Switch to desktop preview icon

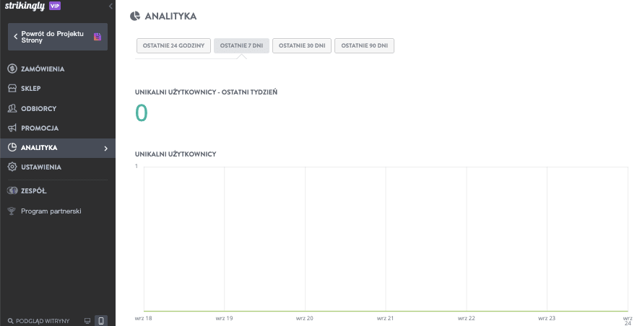click(87, 321)
